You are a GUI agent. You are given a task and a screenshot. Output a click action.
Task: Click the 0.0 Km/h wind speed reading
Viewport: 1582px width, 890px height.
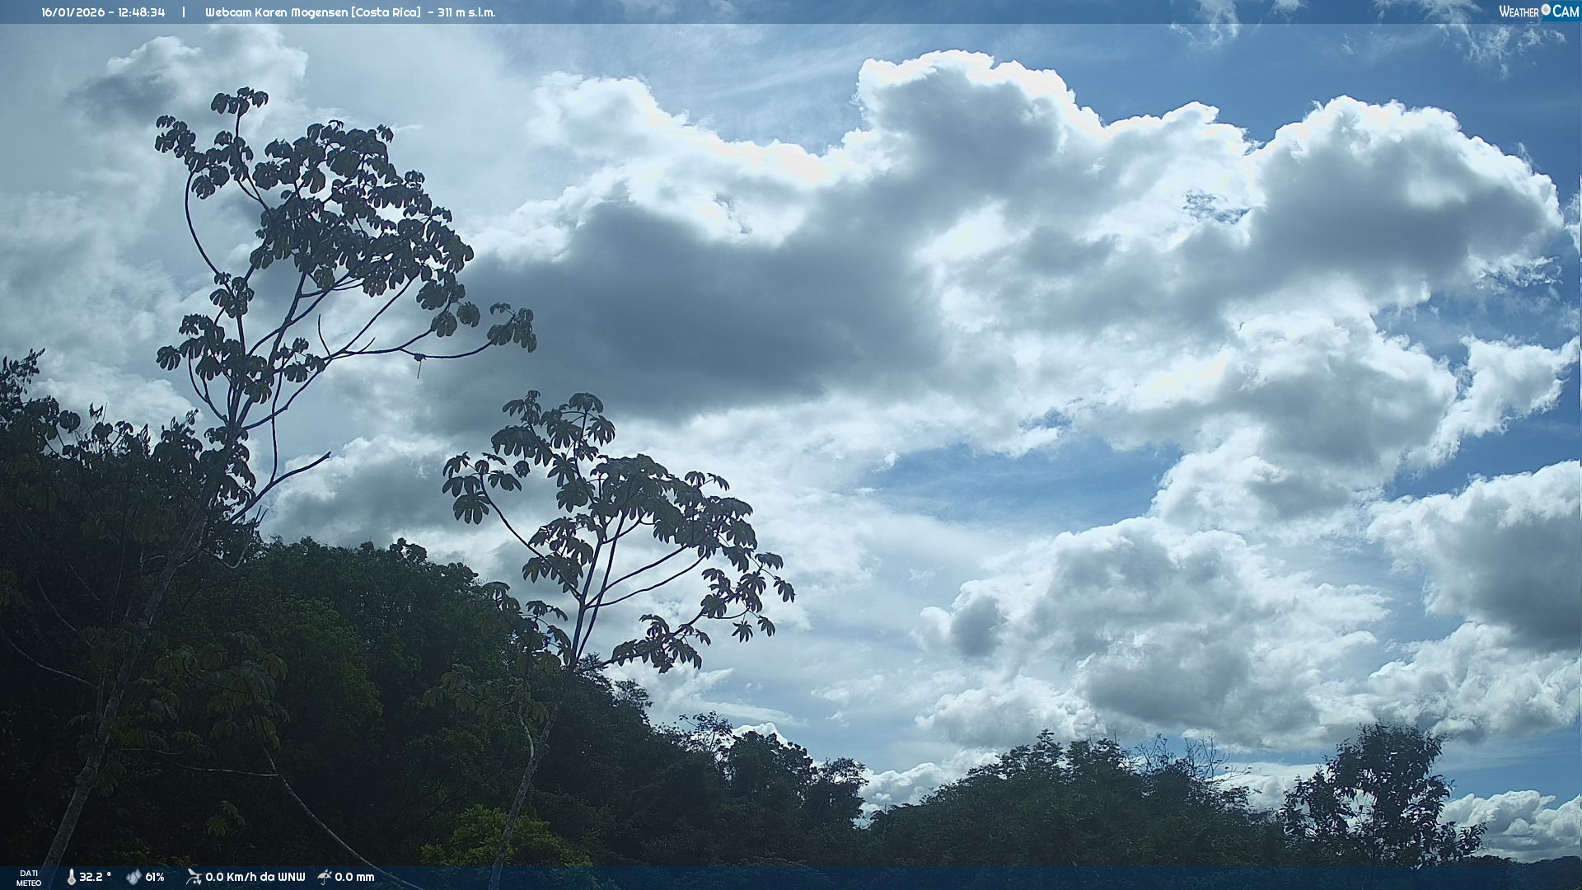233,877
